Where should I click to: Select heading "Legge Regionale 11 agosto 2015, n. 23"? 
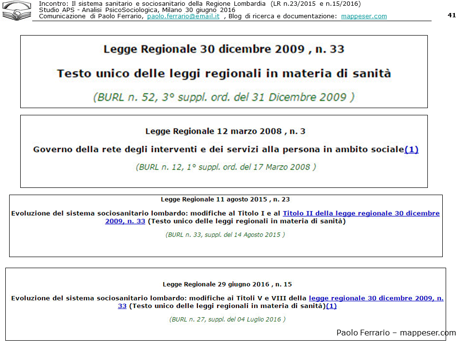click(x=225, y=199)
